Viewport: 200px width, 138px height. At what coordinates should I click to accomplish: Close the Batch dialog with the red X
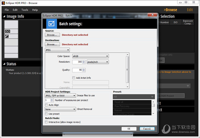152,15
